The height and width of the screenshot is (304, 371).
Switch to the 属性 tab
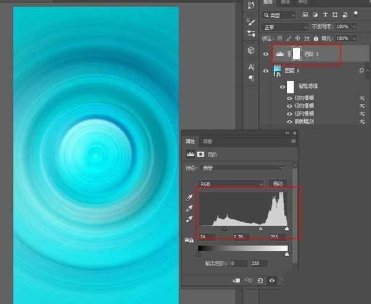190,141
